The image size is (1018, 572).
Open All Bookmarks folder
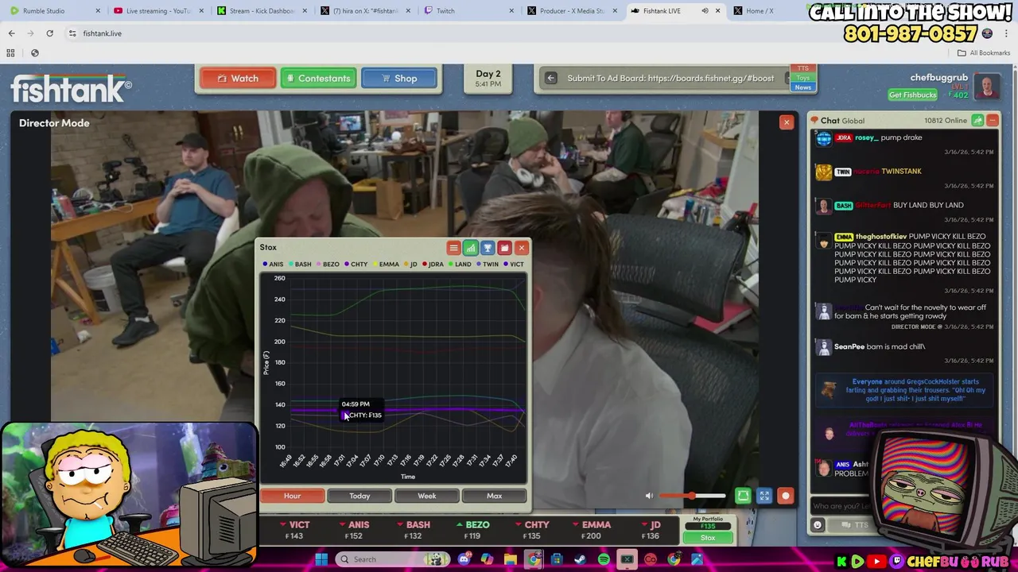(x=984, y=52)
